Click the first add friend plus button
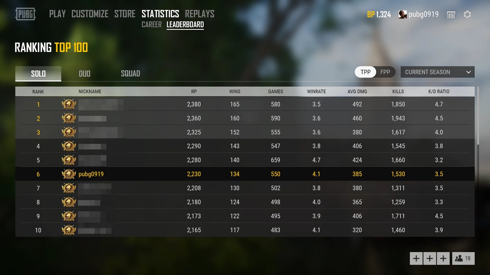Screen dimensions: 490x275 416,258
